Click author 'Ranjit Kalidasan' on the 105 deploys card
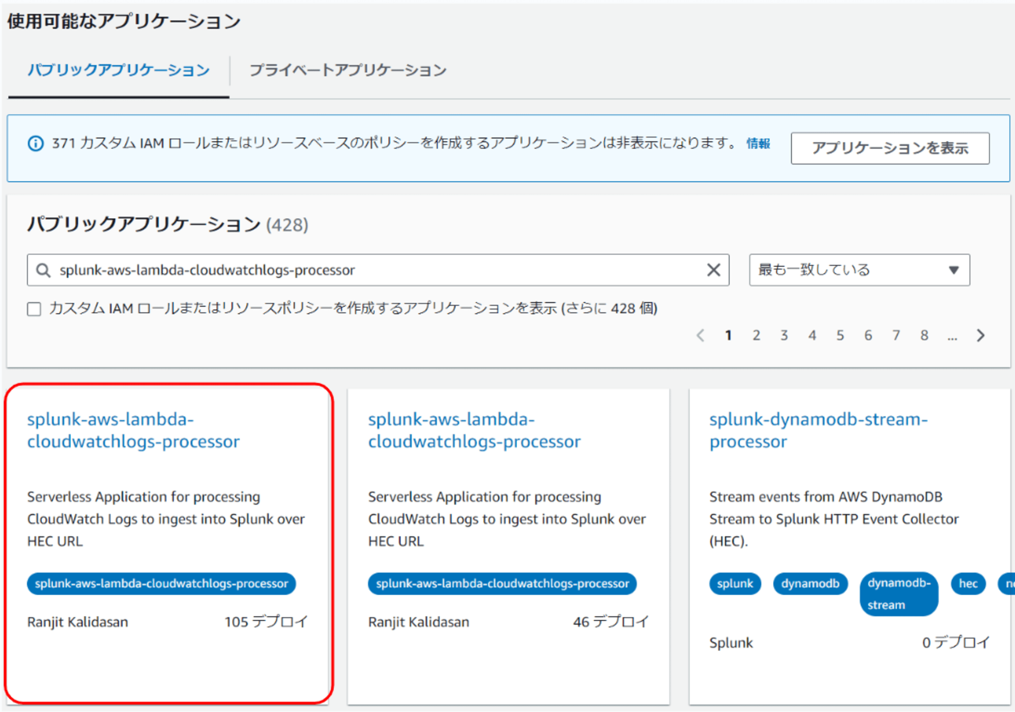 point(78,622)
